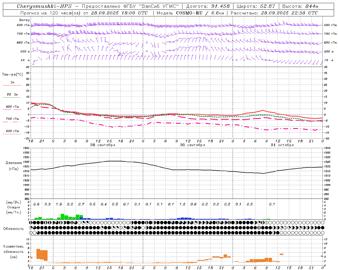338x270 pixels.
Task: Click the Давление pressure panel label
Action: [x=14, y=163]
